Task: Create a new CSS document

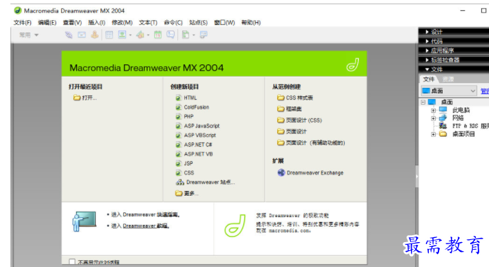Action: tap(185, 173)
